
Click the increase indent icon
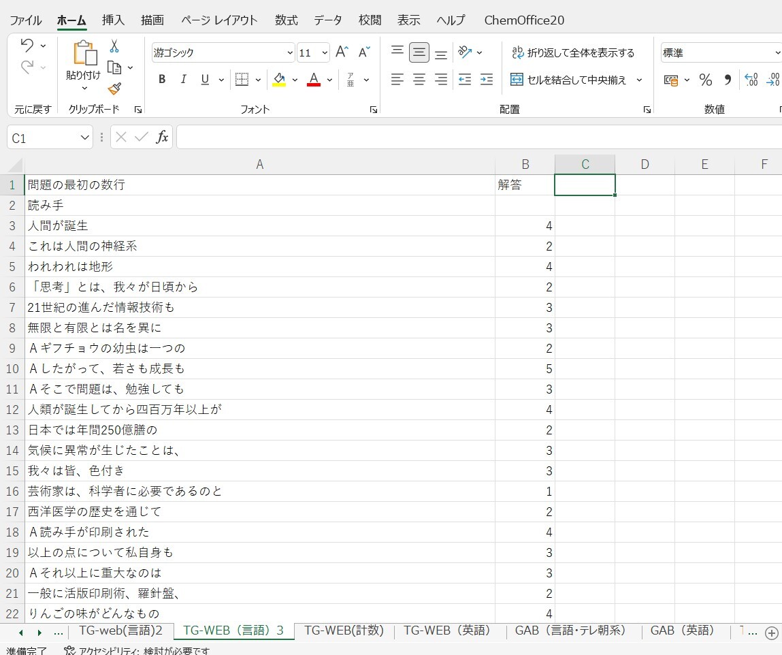(x=486, y=80)
